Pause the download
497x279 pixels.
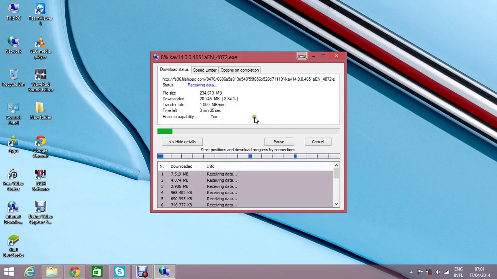point(279,142)
